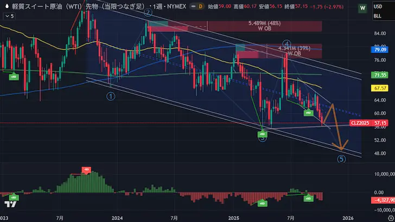Click the orange D data status badge
Viewport: 395px width, 222px height.
pos(186,6)
